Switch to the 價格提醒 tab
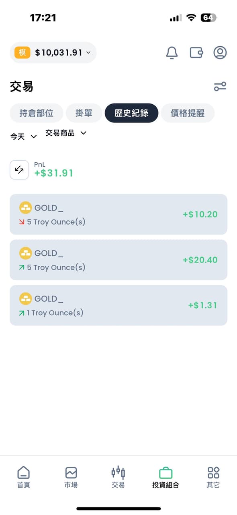 coord(188,113)
